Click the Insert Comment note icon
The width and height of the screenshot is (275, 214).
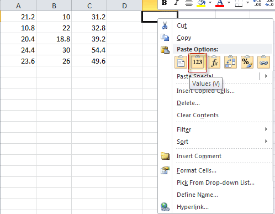tap(165, 156)
